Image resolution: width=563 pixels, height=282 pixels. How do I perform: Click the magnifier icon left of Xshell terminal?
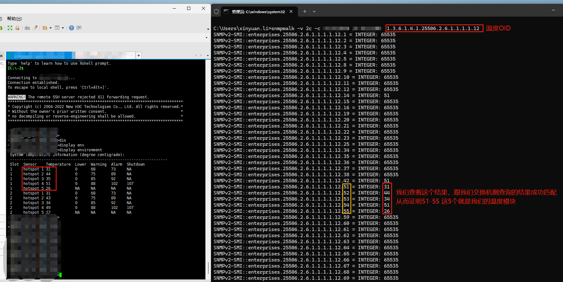click(2, 64)
